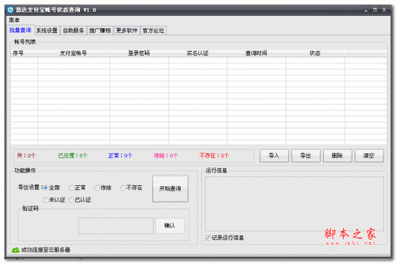
Task: Click the app logo icon in title bar
Action: (x=10, y=10)
